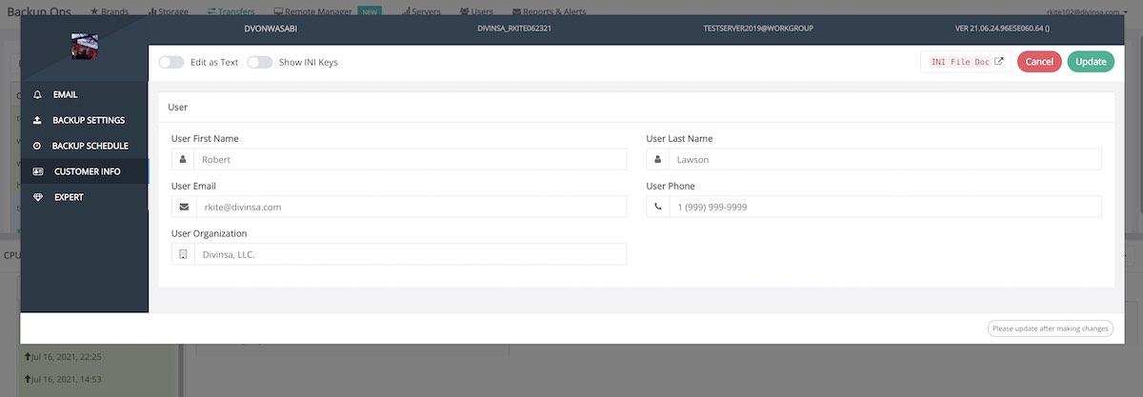Click the TESTSERVER2019@WORKGROUP header label
This screenshot has width=1143, height=397.
tap(758, 29)
